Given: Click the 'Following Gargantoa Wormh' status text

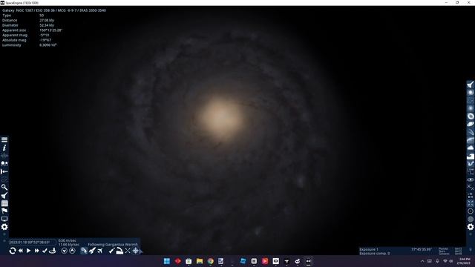Looking at the screenshot, I should [113, 244].
